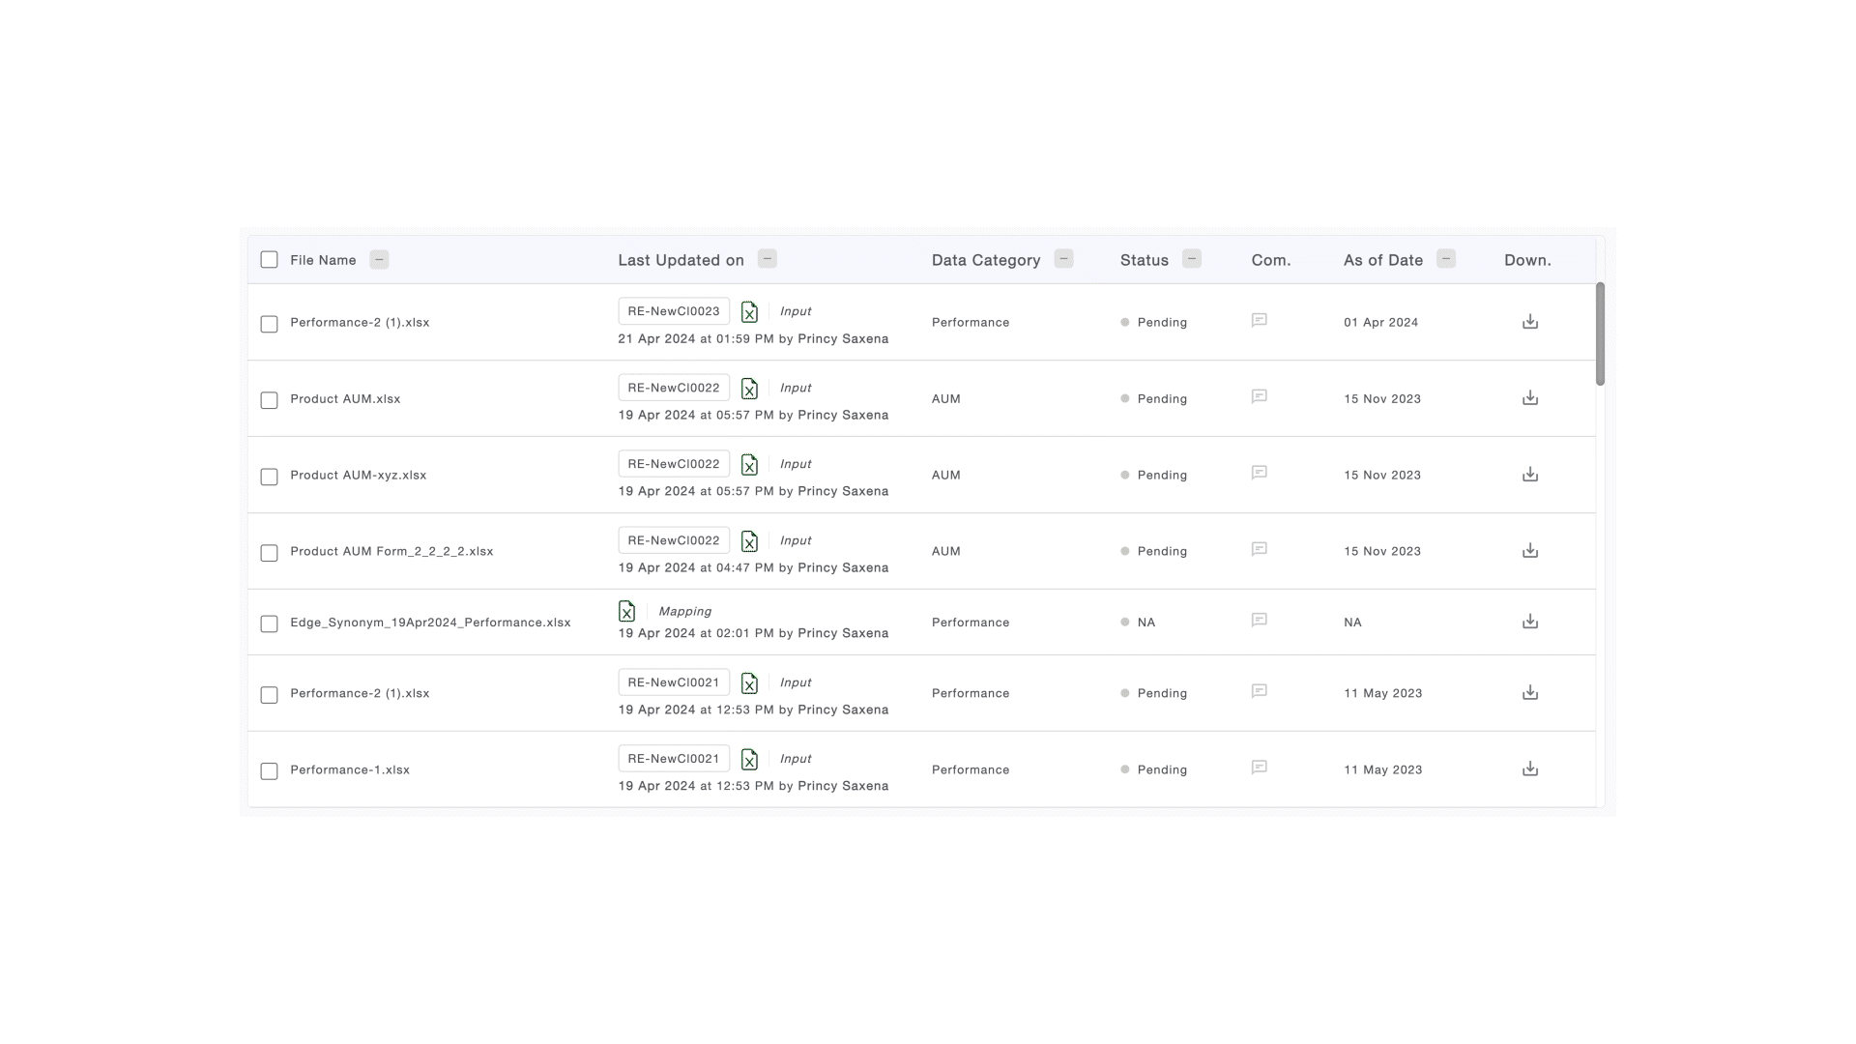Open Last Updated on column filter
Viewport: 1856px width, 1044px height.
coord(767,258)
